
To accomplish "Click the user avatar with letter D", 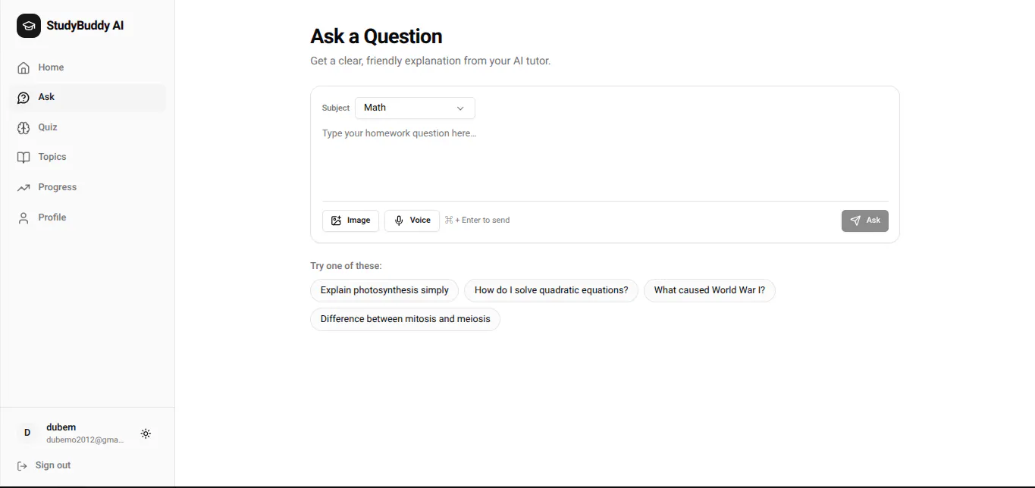I will (27, 433).
